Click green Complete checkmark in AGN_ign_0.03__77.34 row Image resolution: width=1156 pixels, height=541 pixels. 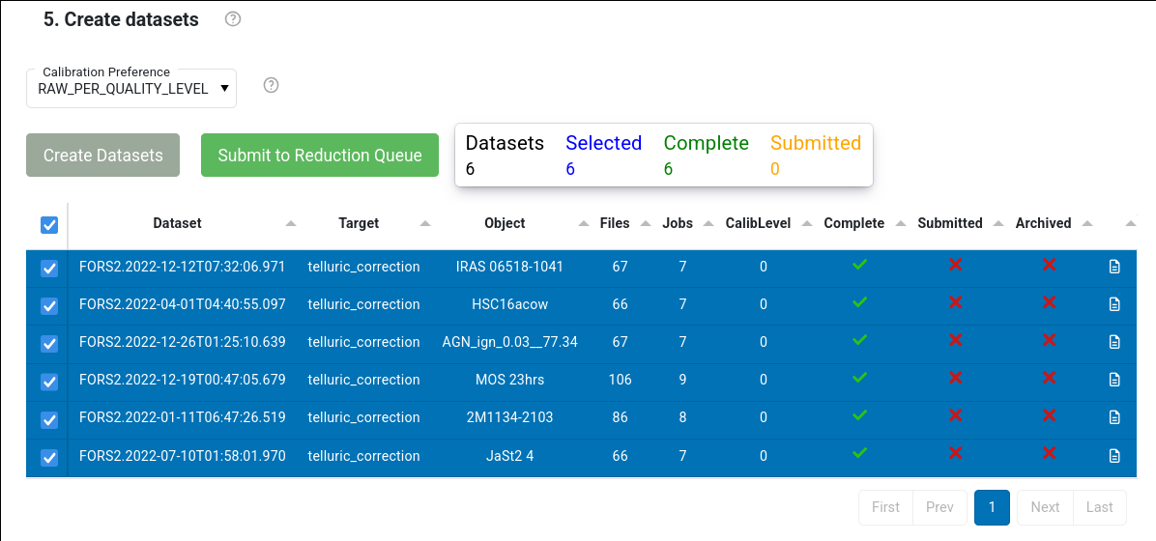click(859, 340)
